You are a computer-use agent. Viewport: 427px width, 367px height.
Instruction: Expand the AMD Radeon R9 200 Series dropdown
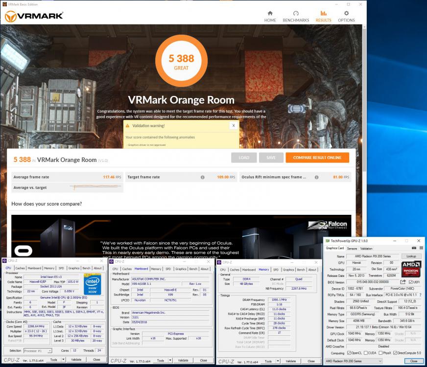(x=379, y=361)
